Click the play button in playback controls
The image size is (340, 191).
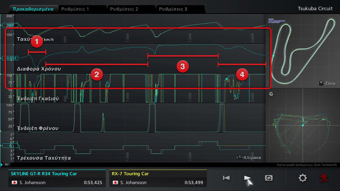coord(247,178)
